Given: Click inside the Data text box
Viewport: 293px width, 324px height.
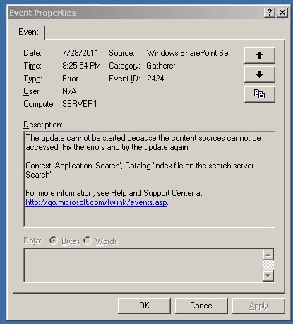Looking at the screenshot, I should point(143,265).
